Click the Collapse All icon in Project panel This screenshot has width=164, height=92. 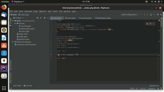pos(41,18)
